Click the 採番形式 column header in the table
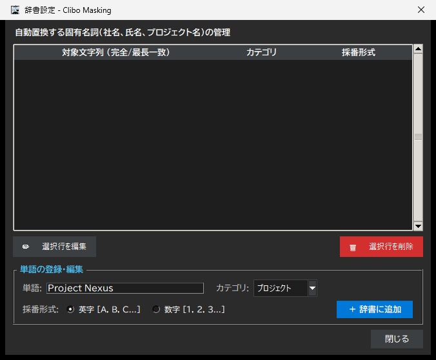Image resolution: width=436 pixels, height=360 pixels. [359, 52]
